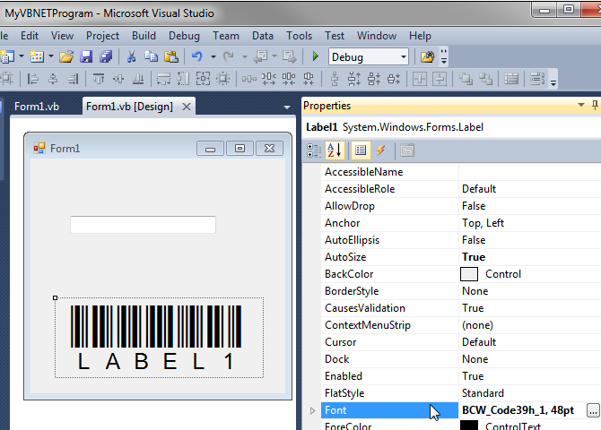Click the Make Same Width icon
Screen dimensions: 601x430
tap(163, 79)
